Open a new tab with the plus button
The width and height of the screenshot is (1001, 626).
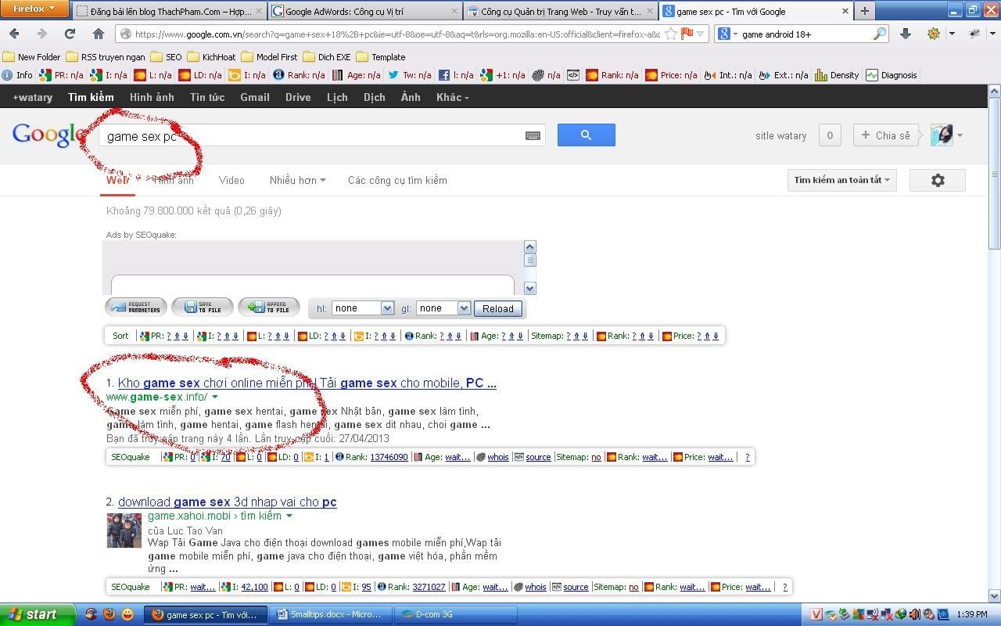(x=864, y=11)
